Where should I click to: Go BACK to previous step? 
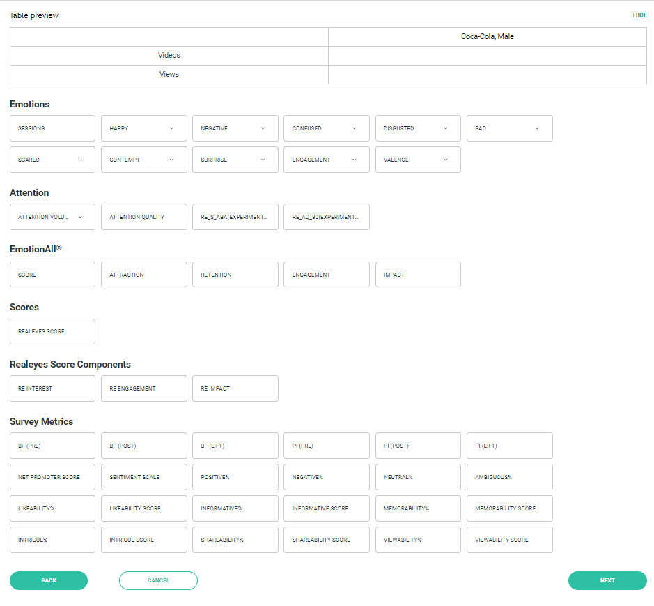[x=49, y=581]
